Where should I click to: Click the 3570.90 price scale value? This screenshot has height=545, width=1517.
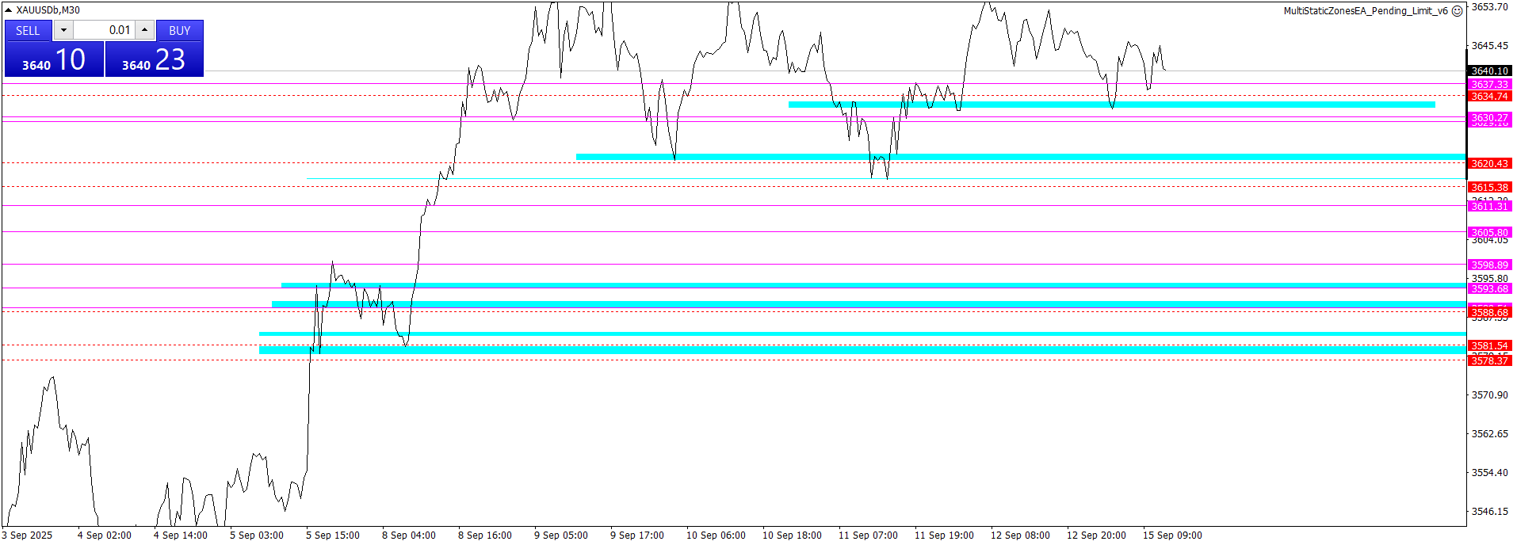[x=1490, y=394]
